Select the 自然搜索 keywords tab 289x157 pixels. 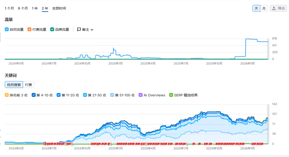coord(14,85)
